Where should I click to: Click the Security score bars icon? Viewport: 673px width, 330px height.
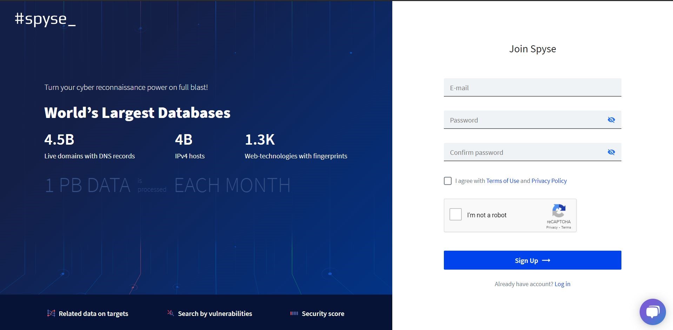pos(294,313)
